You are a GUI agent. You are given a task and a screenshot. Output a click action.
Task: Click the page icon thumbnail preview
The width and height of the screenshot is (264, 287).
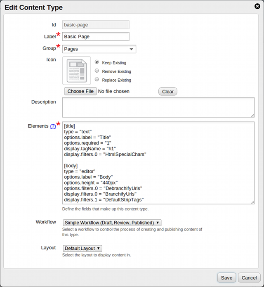(77, 71)
